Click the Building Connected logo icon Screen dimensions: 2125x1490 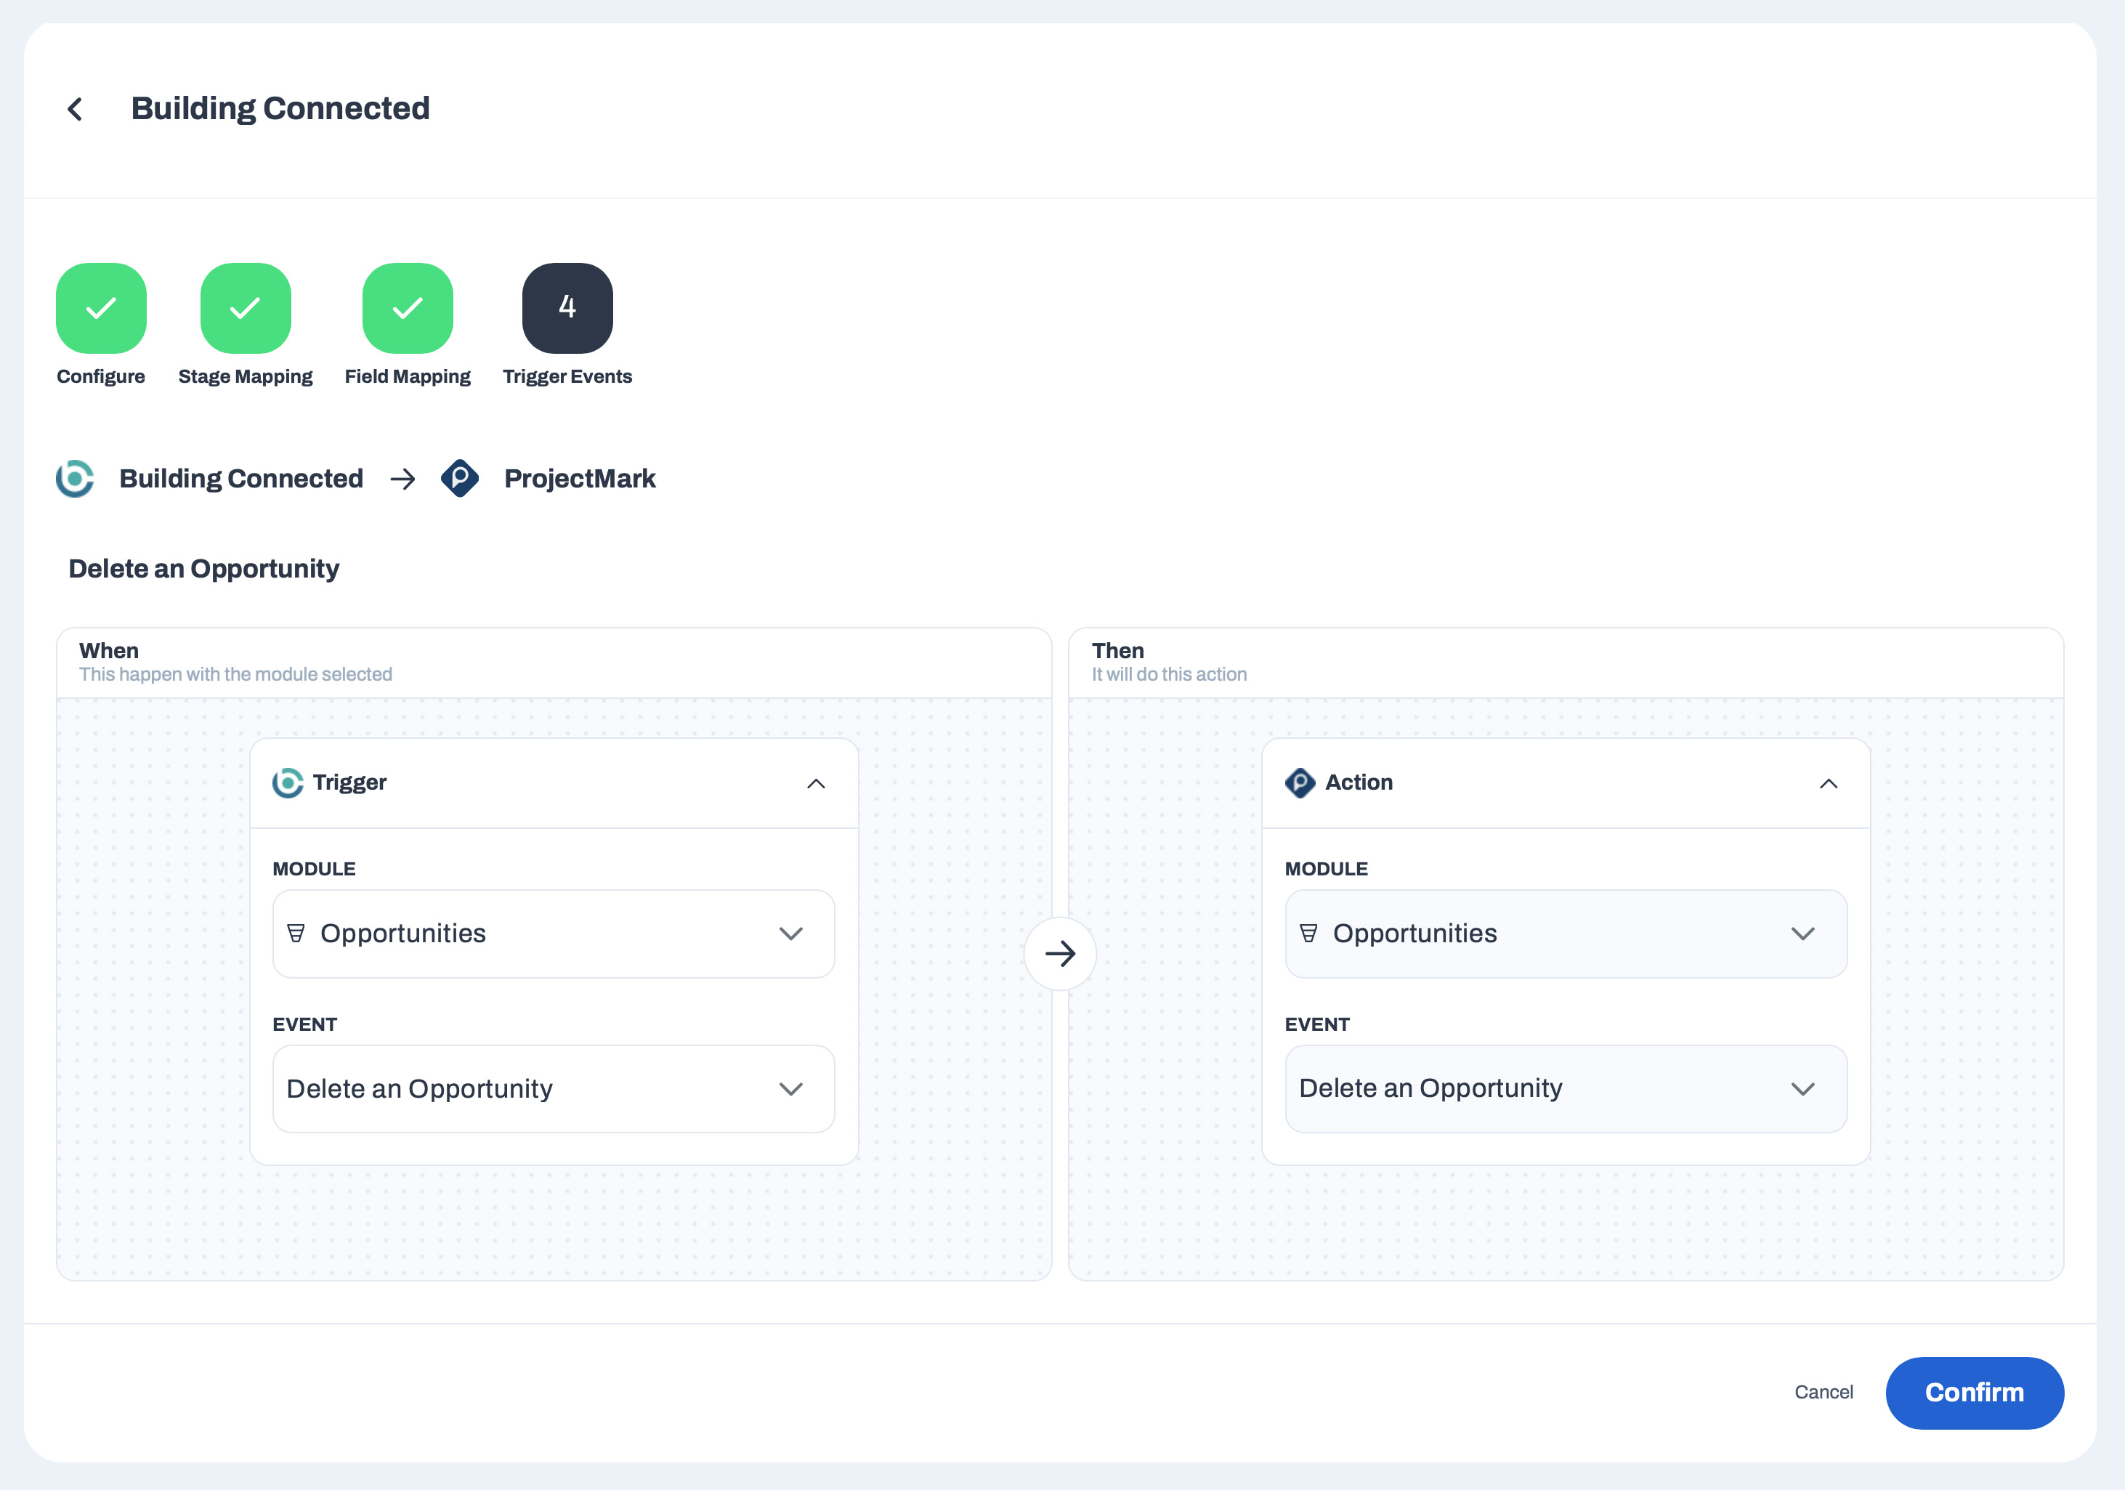tap(75, 479)
